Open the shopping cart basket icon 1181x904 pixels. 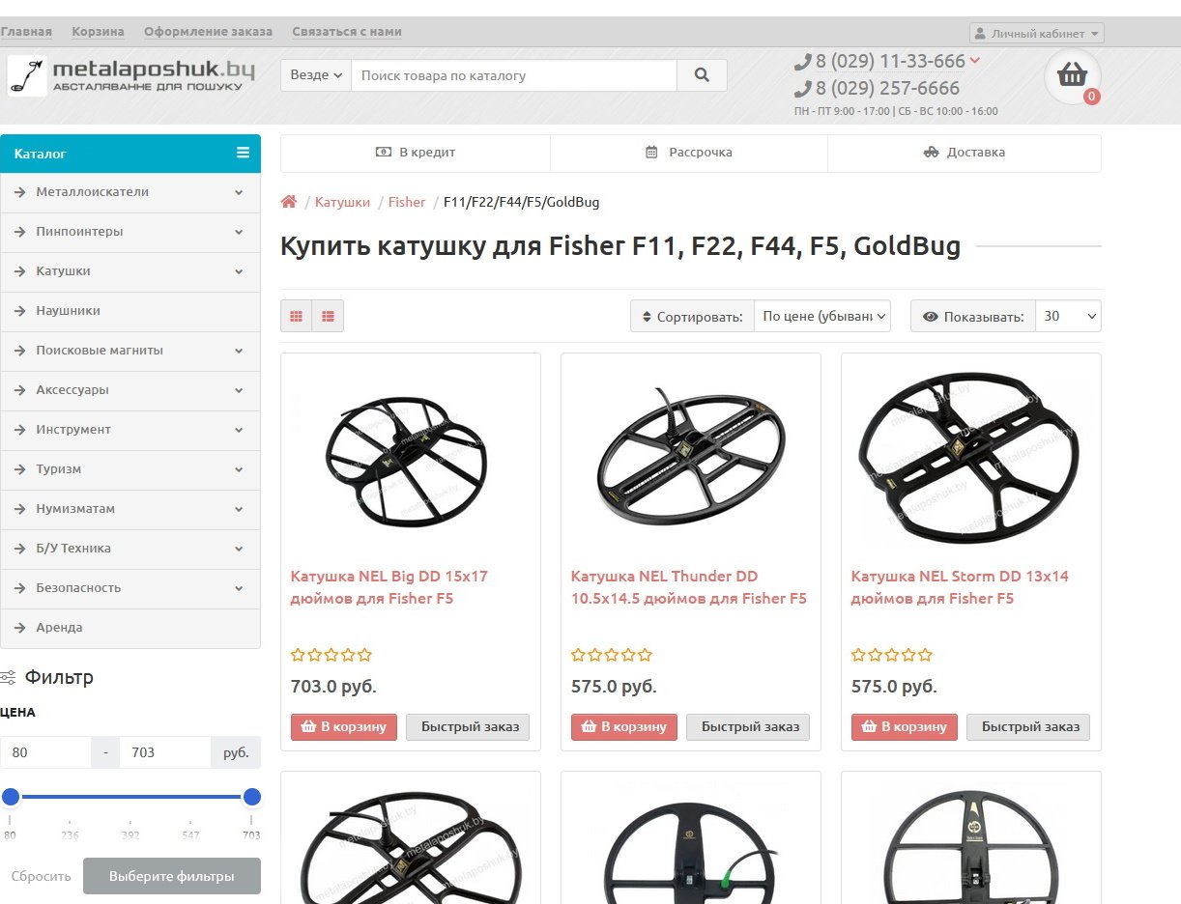[1073, 74]
